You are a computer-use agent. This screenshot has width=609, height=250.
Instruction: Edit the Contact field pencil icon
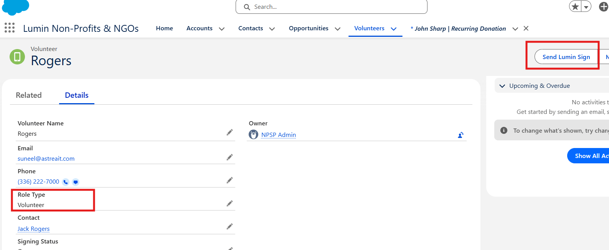click(229, 227)
